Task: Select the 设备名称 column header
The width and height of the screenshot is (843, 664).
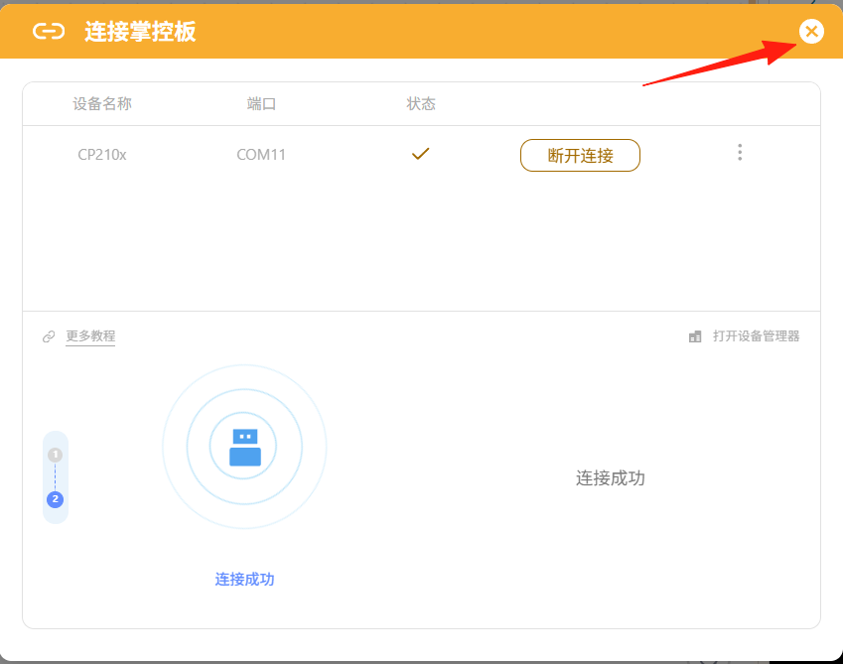Action: (x=102, y=103)
